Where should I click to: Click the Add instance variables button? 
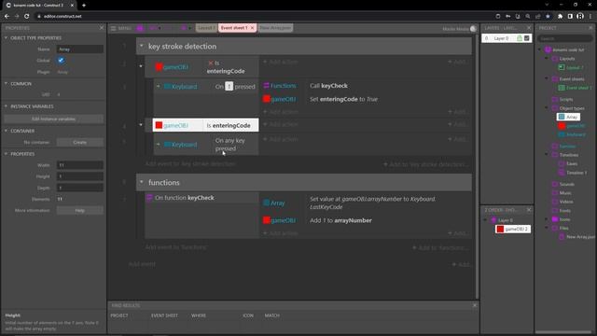coord(53,119)
